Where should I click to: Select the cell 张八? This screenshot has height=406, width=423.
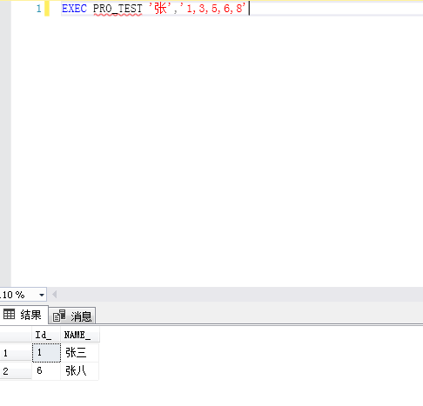(x=79, y=371)
